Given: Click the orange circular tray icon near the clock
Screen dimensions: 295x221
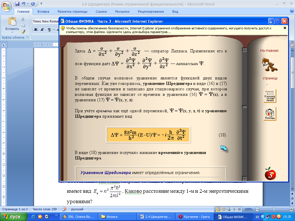Looking at the screenshot, I should pos(279,217).
